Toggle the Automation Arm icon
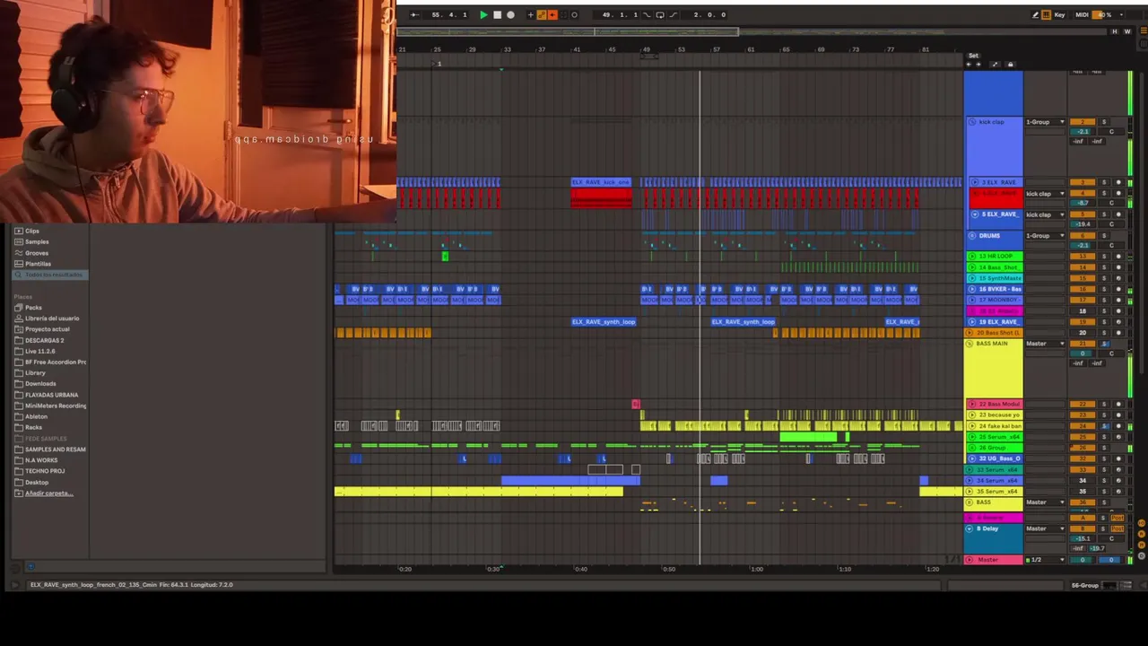1148x646 pixels. pos(541,14)
